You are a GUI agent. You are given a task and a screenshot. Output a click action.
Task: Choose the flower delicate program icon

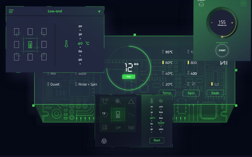(x=118, y=101)
